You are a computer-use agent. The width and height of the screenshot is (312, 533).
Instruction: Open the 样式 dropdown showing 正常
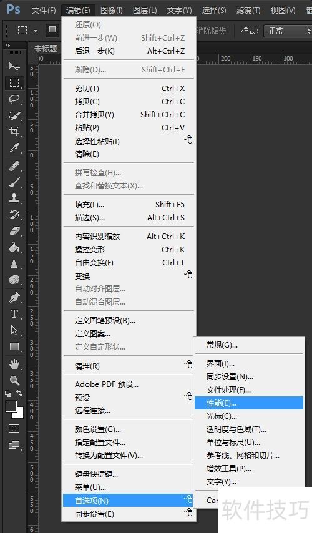(288, 31)
